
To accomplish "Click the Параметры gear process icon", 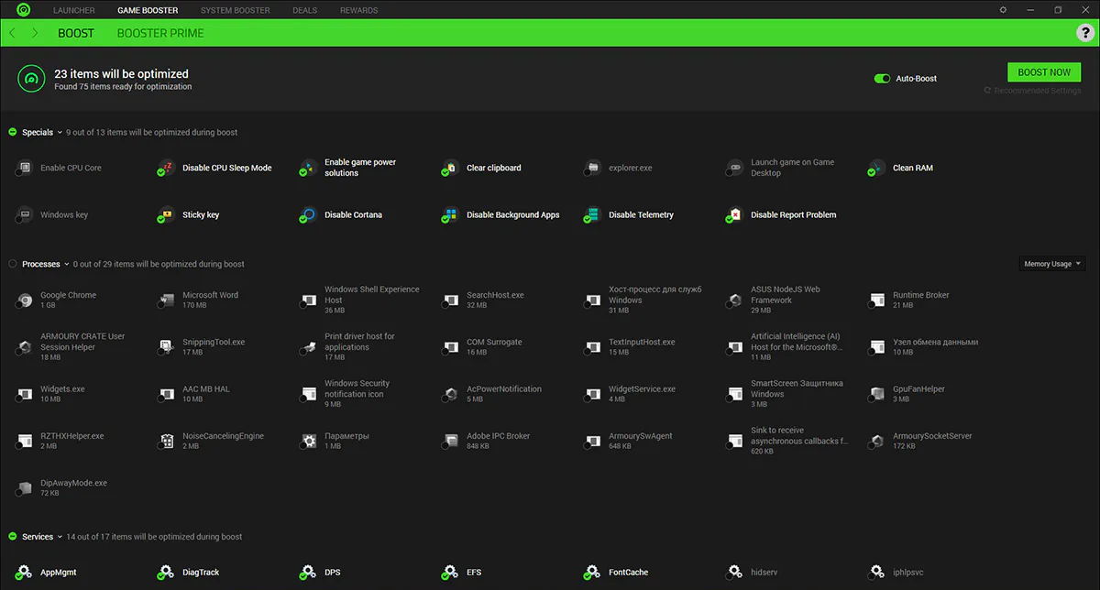I will click(308, 442).
